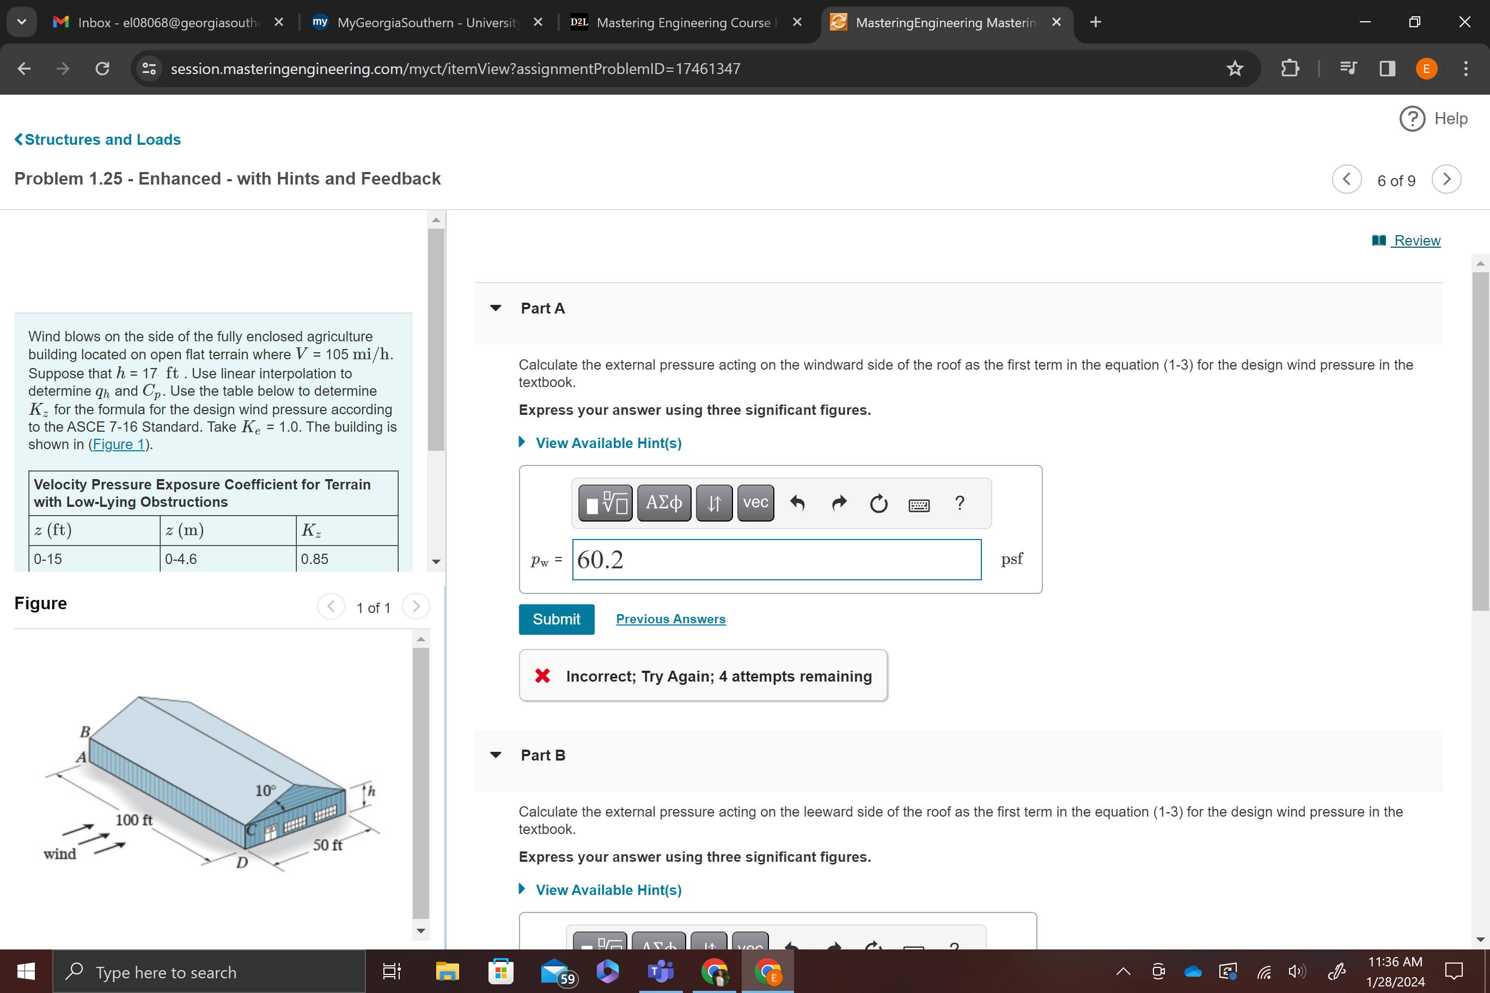1490x993 pixels.
Task: Click the undo arrow in answer toolbar
Action: [798, 504]
